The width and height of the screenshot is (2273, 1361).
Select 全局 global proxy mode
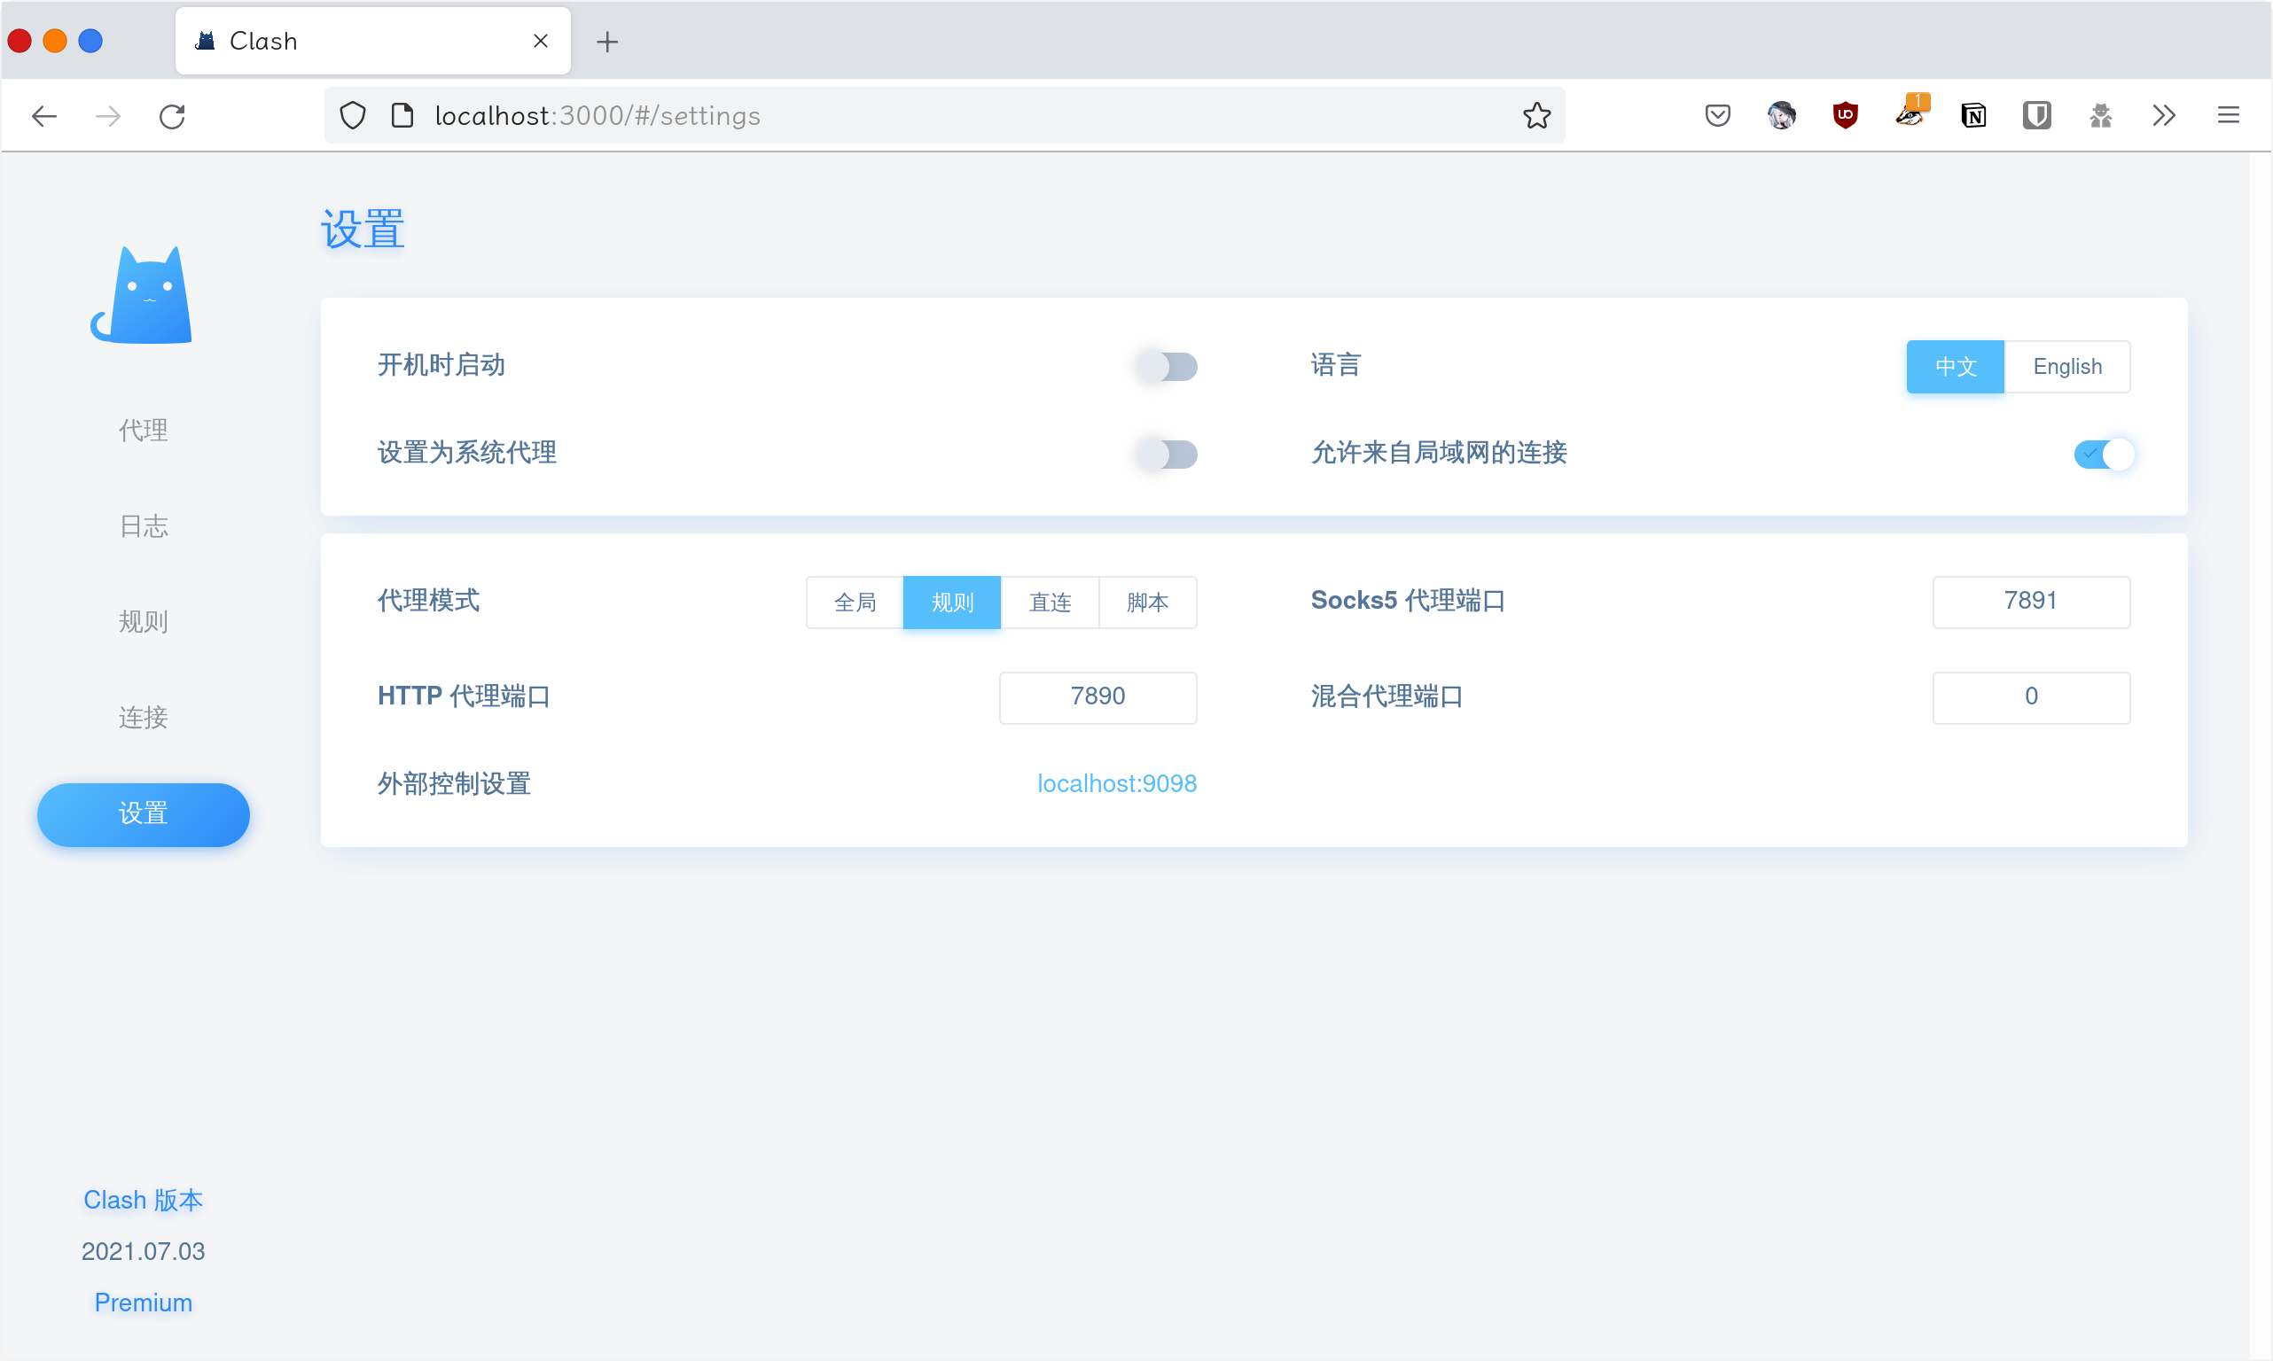pyautogui.click(x=855, y=603)
